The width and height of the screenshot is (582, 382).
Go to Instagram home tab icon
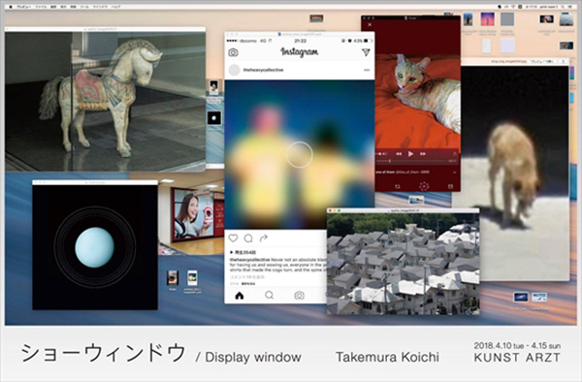240,295
